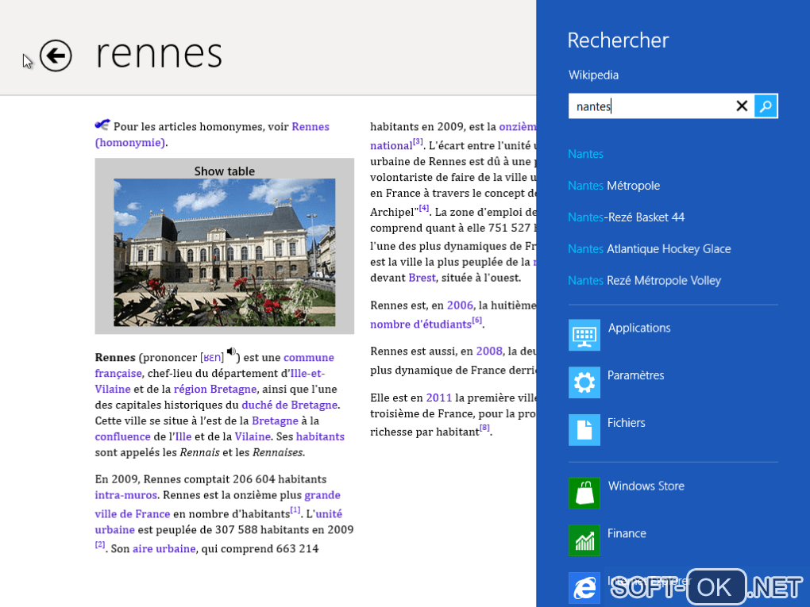The height and width of the screenshot is (607, 810).
Task: Expand the Show table header
Action: pos(224,171)
